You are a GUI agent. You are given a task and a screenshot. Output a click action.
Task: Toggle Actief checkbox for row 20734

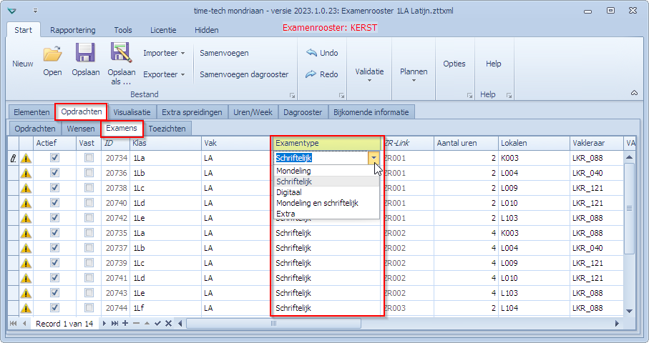[54, 158]
